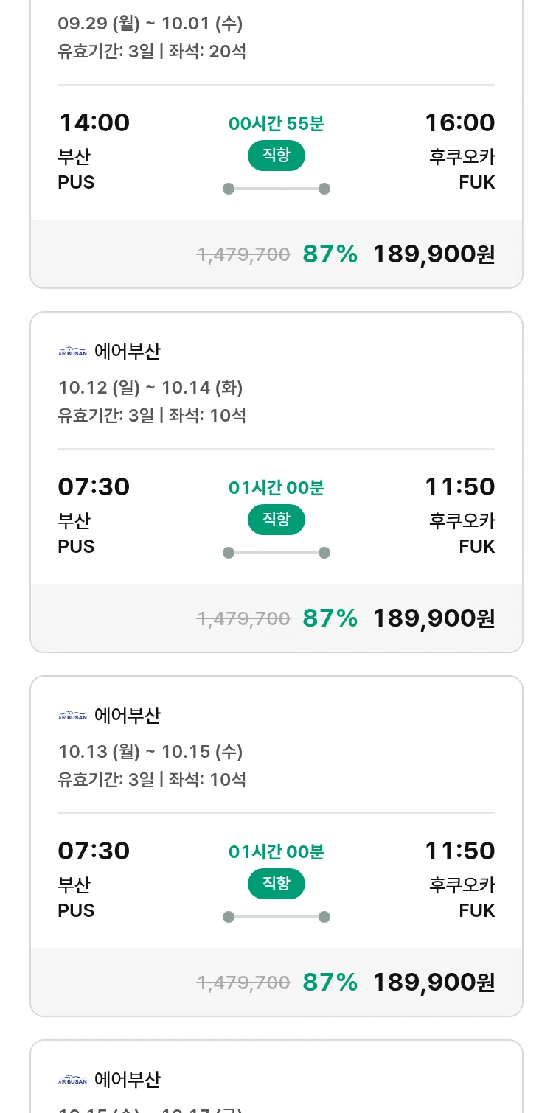Click the route line under the 00시간 55분 duration

tap(276, 189)
